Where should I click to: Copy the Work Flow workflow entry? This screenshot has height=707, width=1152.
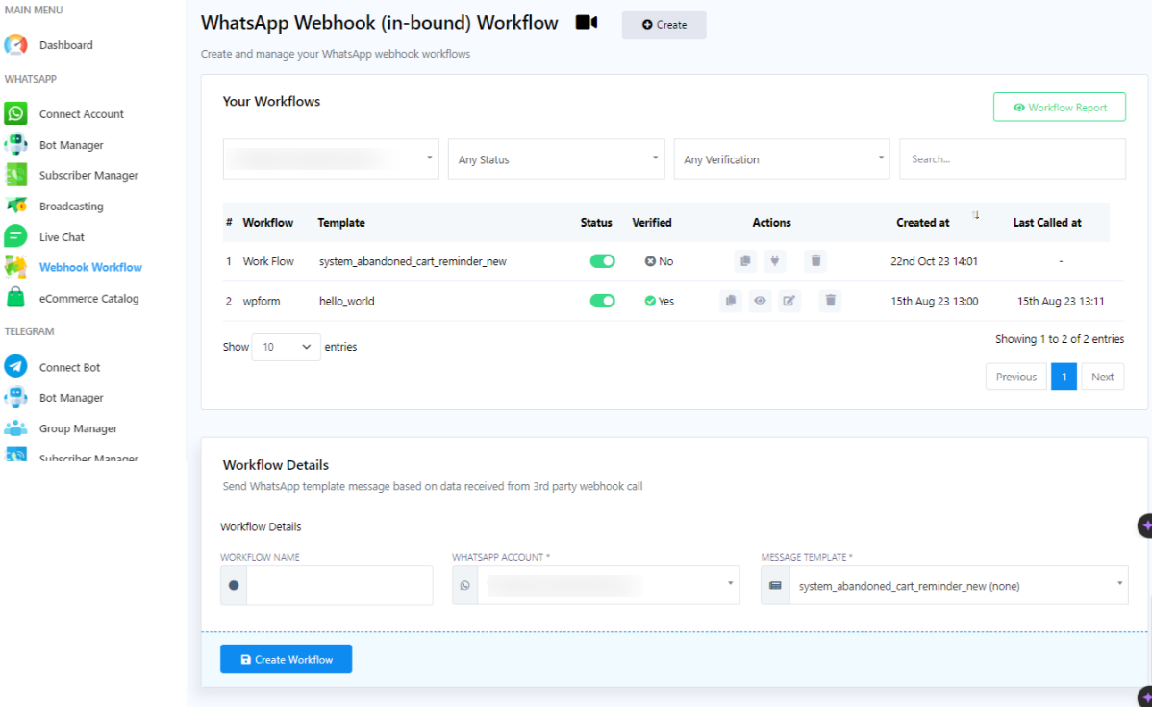tap(730, 260)
